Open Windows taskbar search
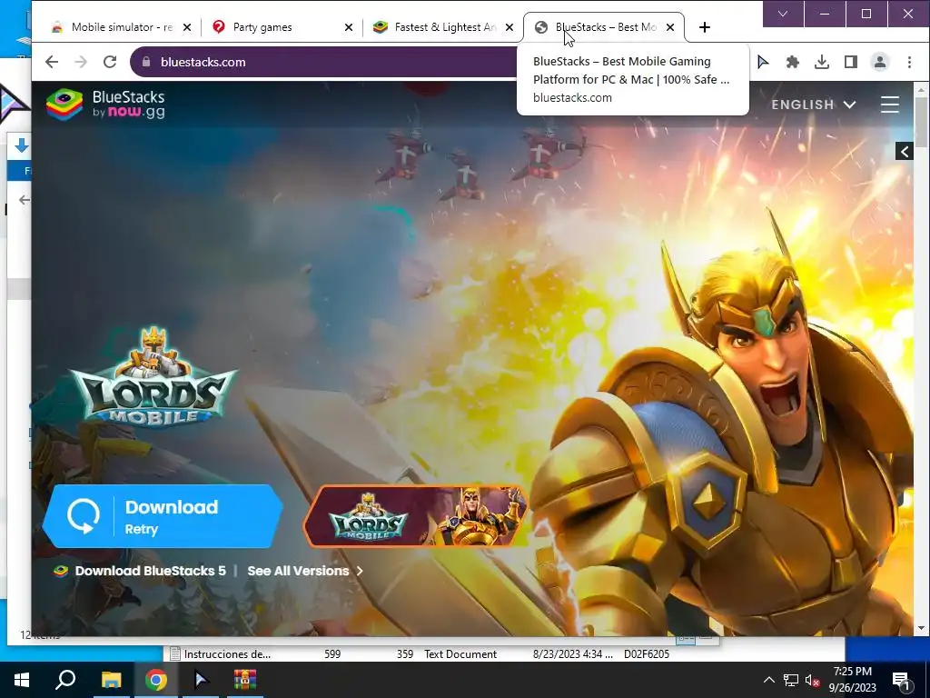The height and width of the screenshot is (698, 930). coord(65,680)
